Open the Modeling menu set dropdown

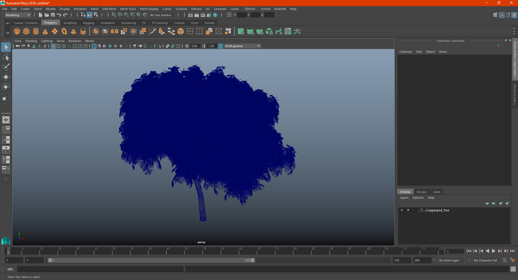point(18,15)
